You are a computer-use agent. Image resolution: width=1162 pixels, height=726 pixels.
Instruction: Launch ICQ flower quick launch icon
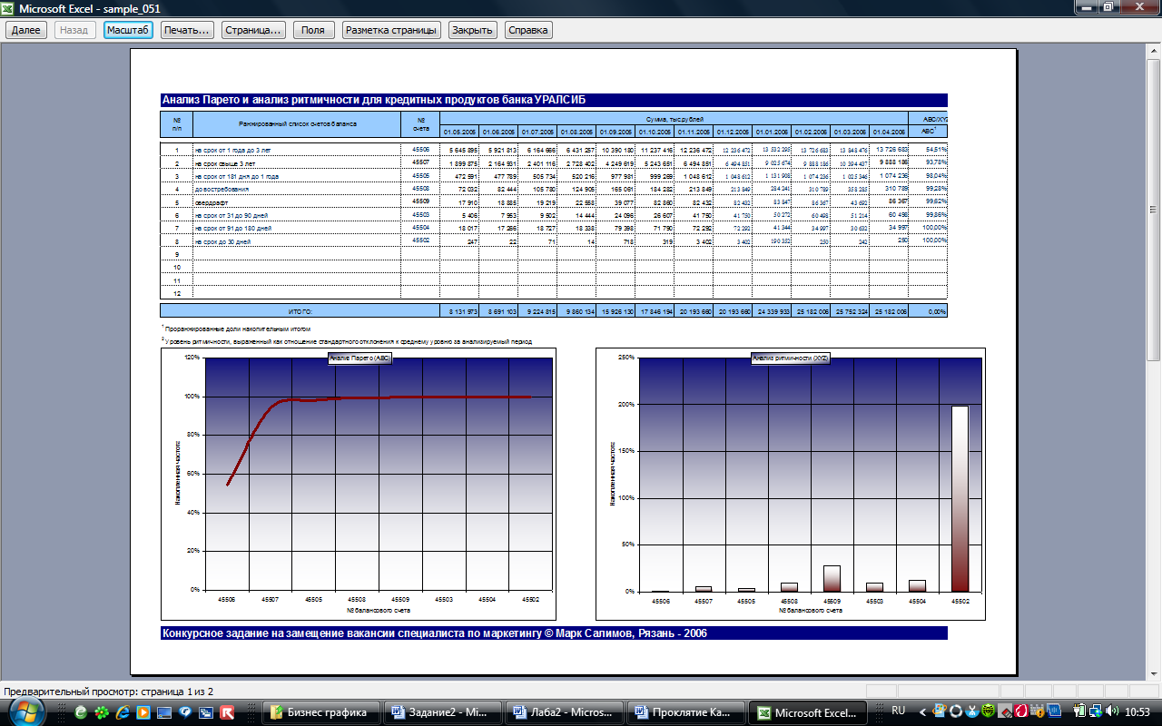pyautogui.click(x=102, y=712)
